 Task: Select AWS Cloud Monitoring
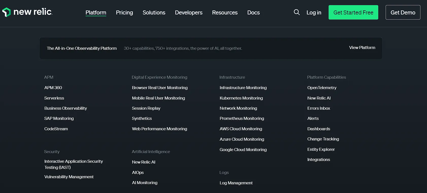pos(241,129)
